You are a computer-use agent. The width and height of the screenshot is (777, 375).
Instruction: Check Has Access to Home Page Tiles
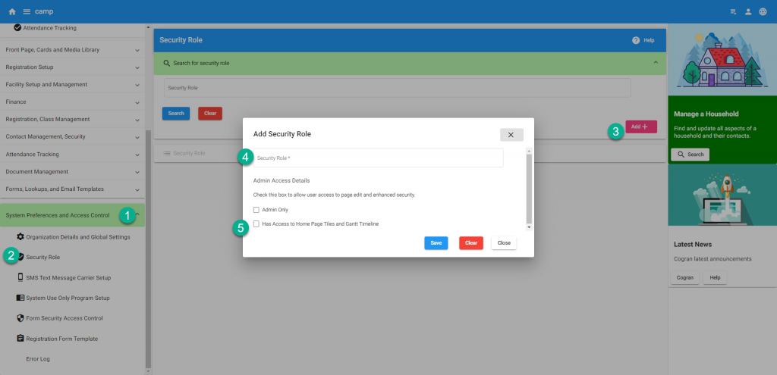click(256, 224)
